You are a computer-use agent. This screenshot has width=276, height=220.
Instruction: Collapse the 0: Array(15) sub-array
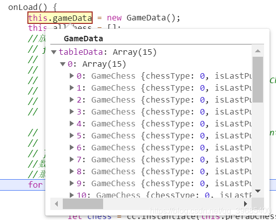pos(63,64)
